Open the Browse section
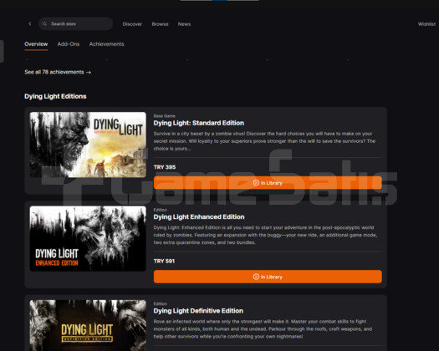This screenshot has width=439, height=351. pos(161,24)
